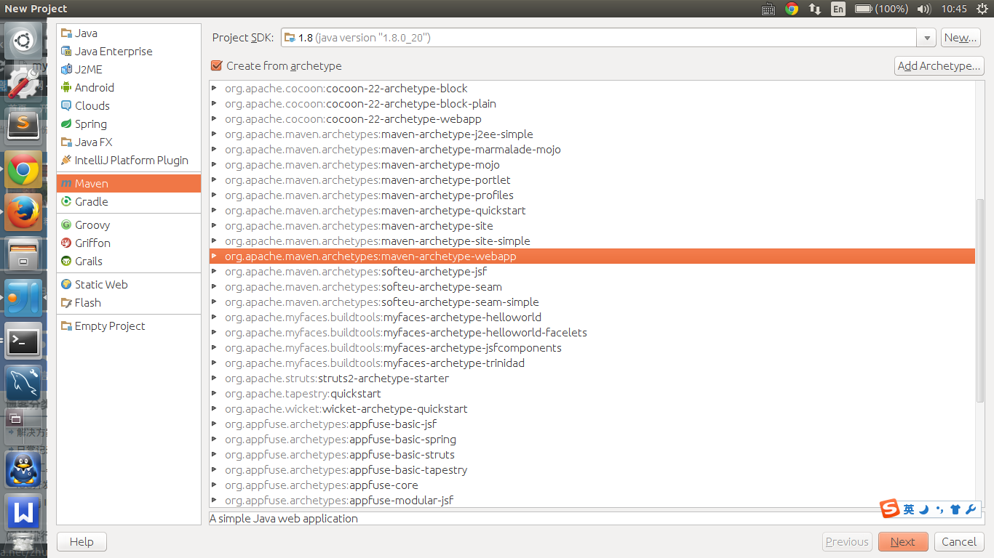Expand the appfuse-core node

point(214,485)
